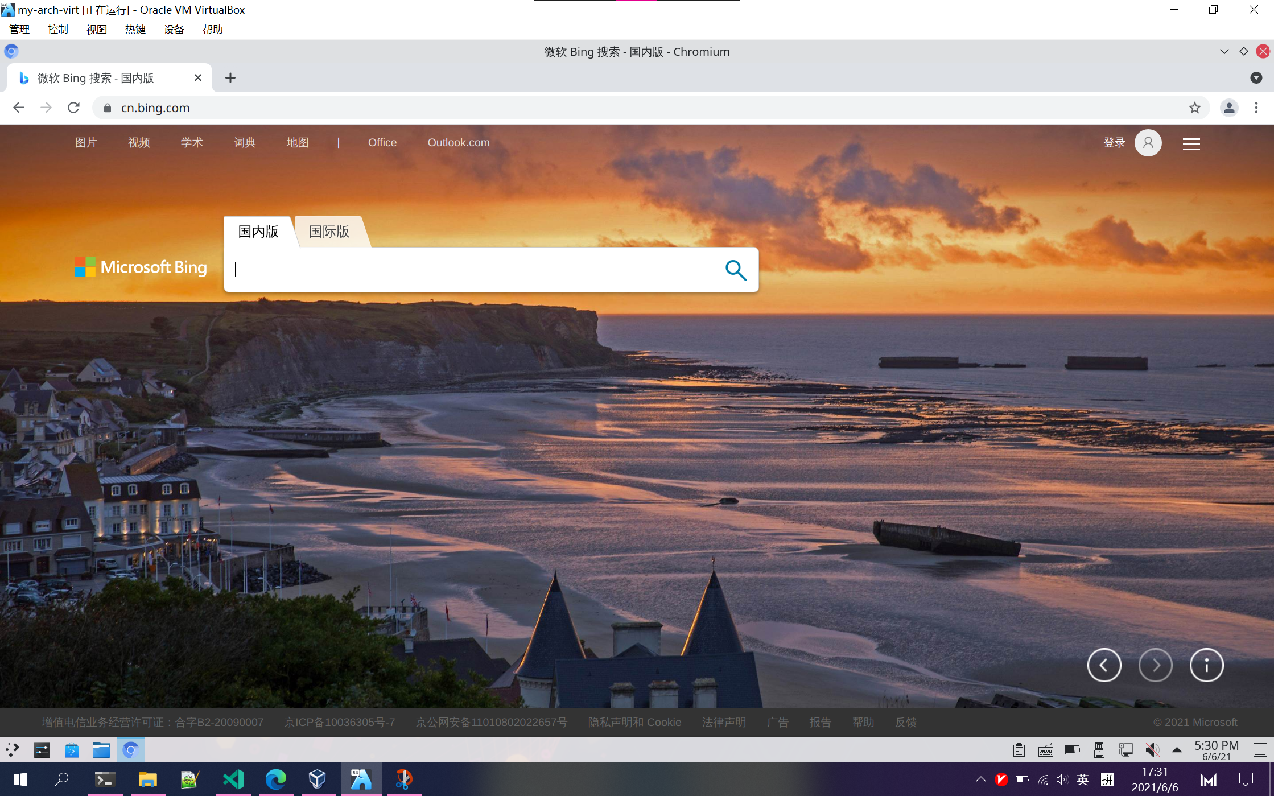
Task: Click the Outlook.com link
Action: [458, 143]
